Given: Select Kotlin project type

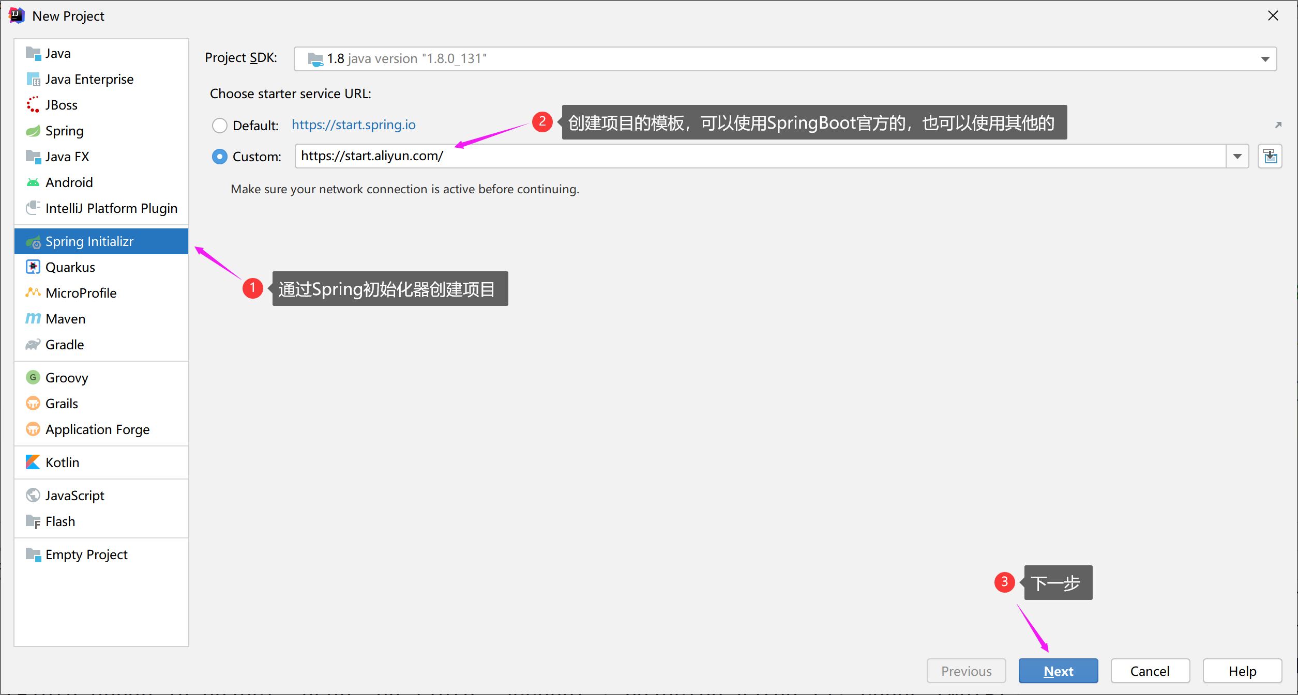Looking at the screenshot, I should pos(101,462).
